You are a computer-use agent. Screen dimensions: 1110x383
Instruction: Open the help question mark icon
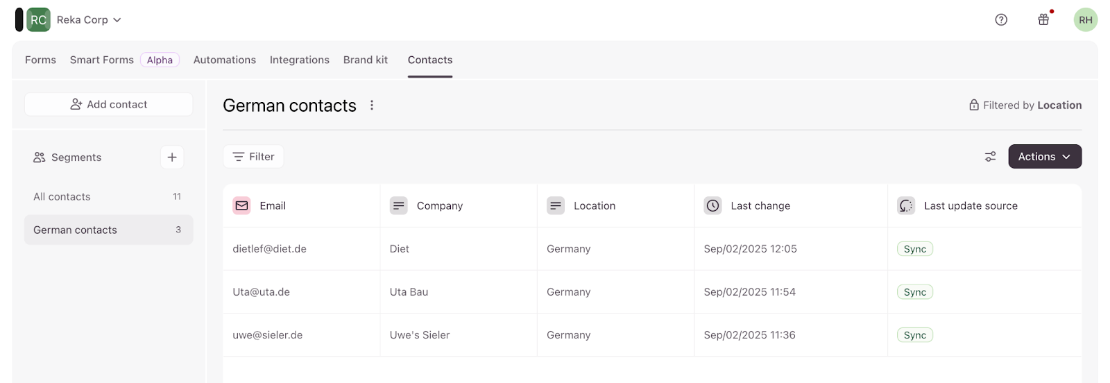1001,20
